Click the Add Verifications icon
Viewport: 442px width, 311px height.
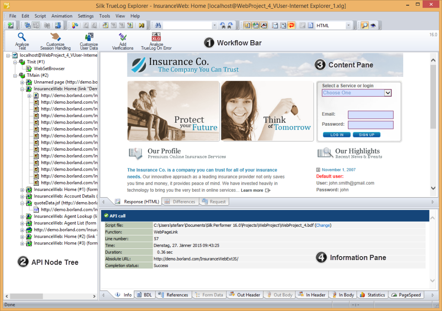pyautogui.click(x=123, y=38)
